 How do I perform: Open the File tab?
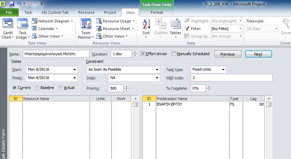[9, 12]
